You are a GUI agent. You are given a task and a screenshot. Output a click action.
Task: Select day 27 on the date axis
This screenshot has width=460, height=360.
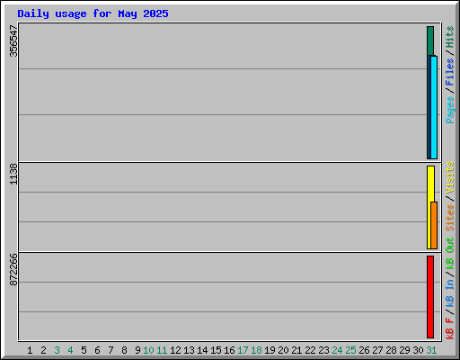[x=377, y=350]
